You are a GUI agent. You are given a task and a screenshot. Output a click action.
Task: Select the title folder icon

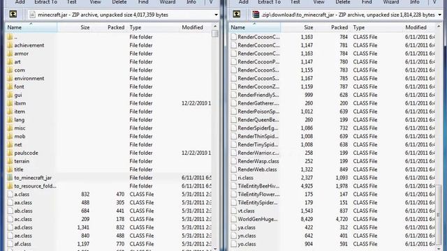[10, 169]
